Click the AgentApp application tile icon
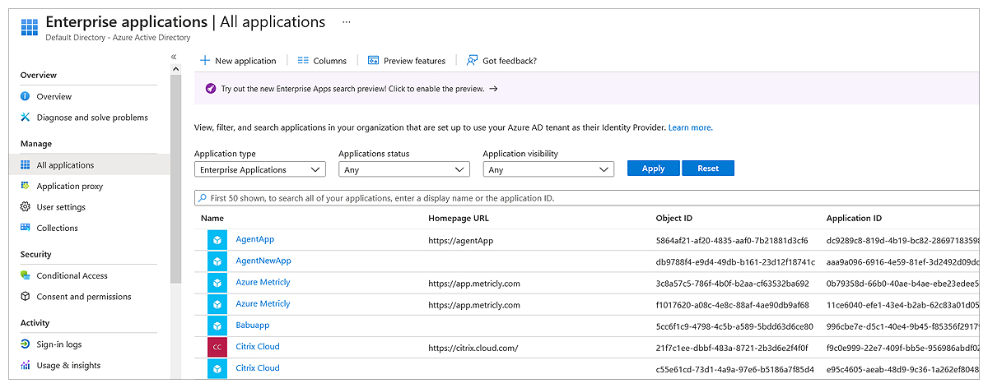 tap(217, 240)
